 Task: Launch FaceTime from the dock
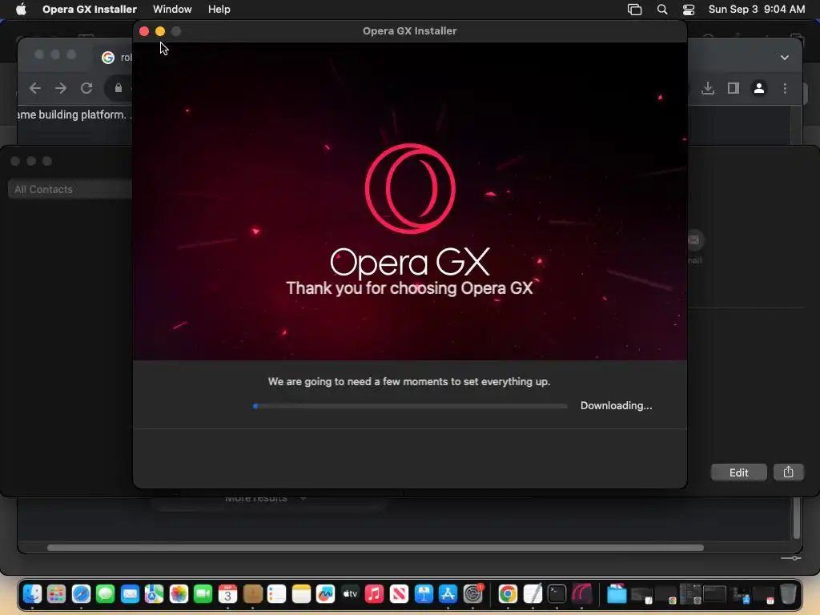point(203,594)
